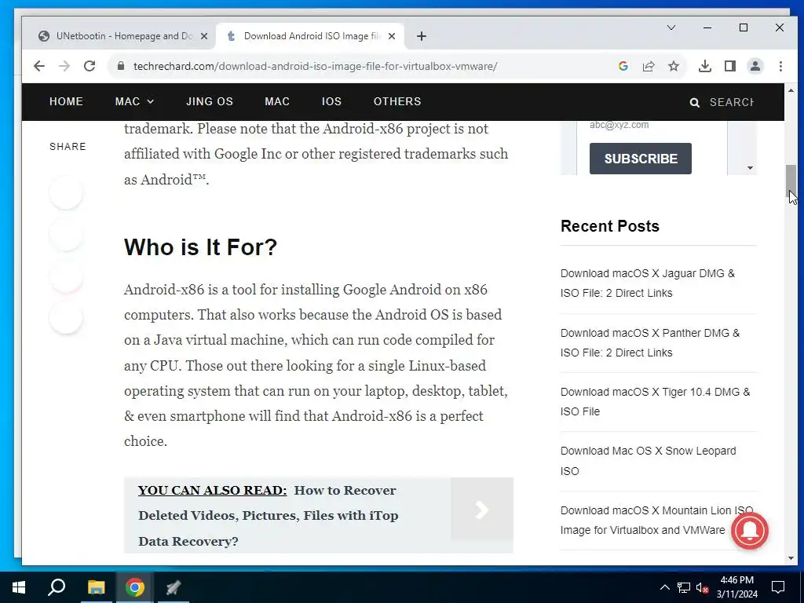Open OTHERS menu item

[397, 101]
